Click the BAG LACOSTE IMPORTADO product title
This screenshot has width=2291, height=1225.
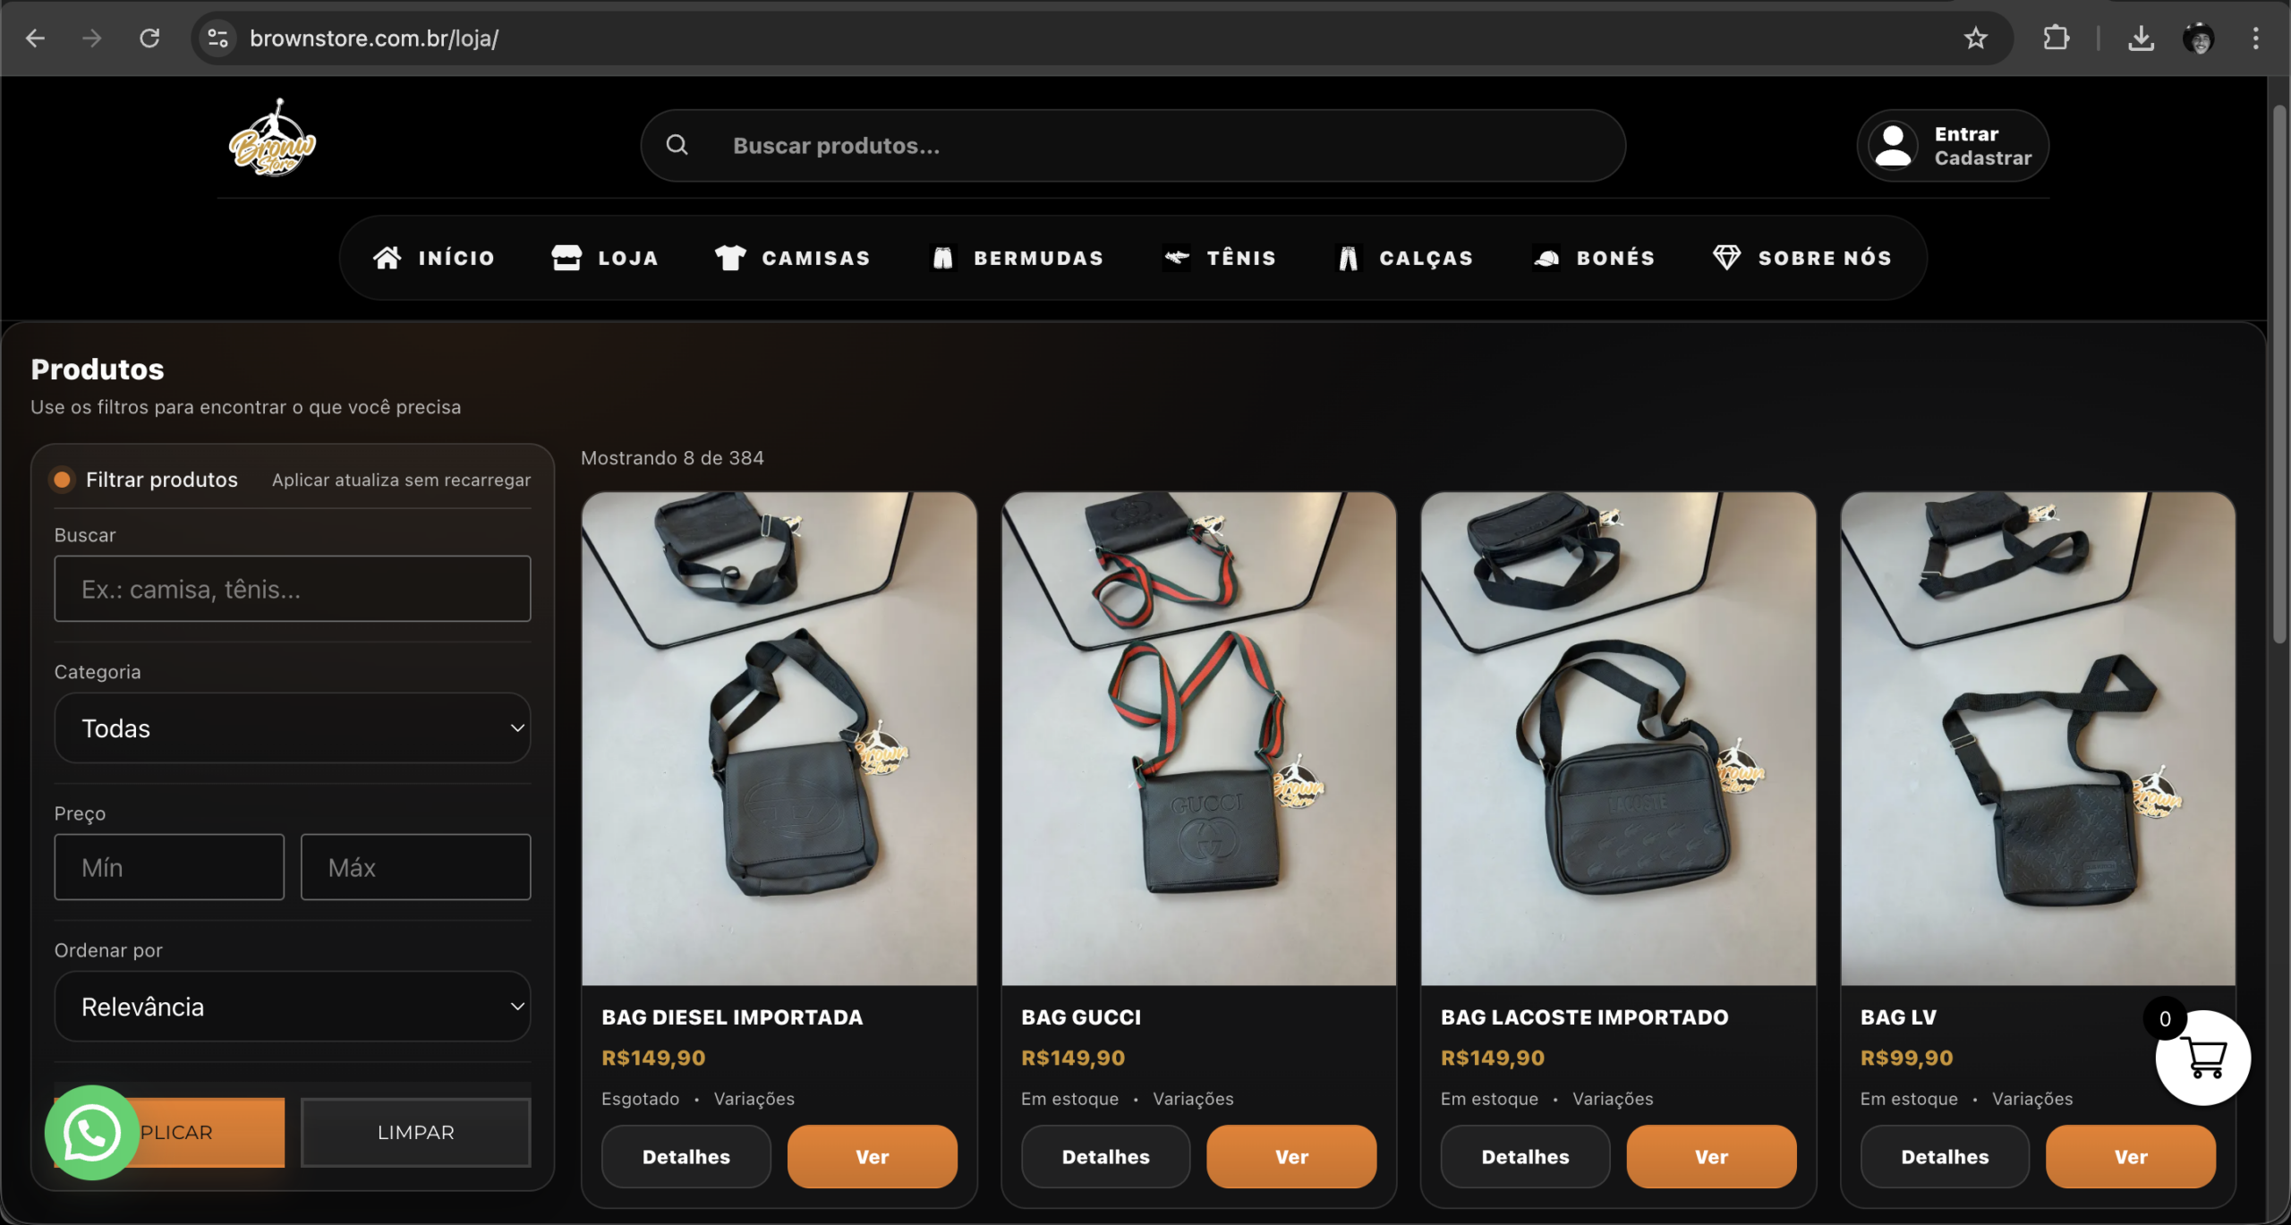tap(1584, 1017)
